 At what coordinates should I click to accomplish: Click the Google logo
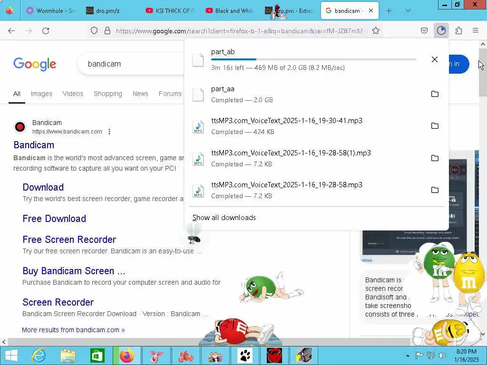coord(35,64)
